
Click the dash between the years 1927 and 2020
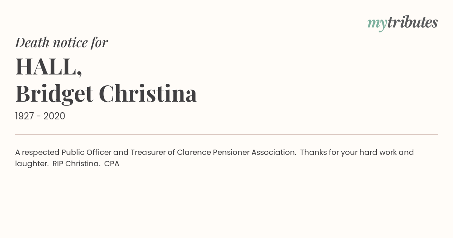(39, 117)
